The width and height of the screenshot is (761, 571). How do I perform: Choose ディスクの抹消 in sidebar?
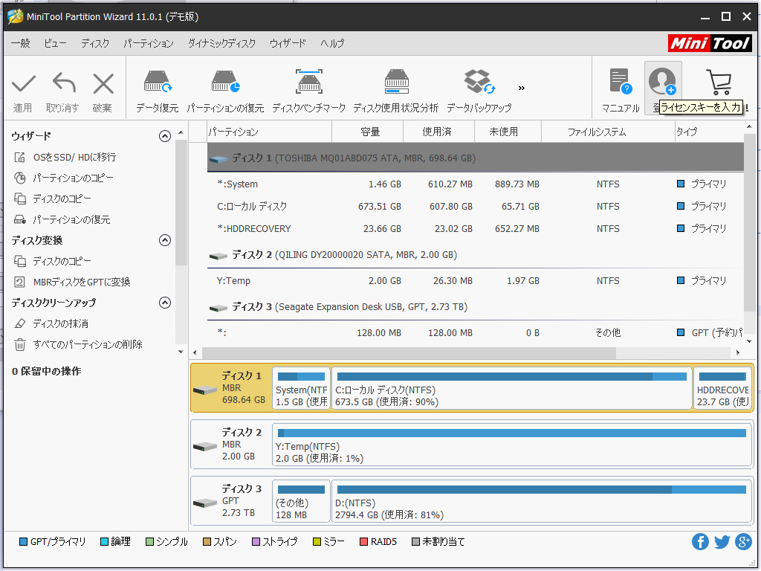(x=51, y=324)
